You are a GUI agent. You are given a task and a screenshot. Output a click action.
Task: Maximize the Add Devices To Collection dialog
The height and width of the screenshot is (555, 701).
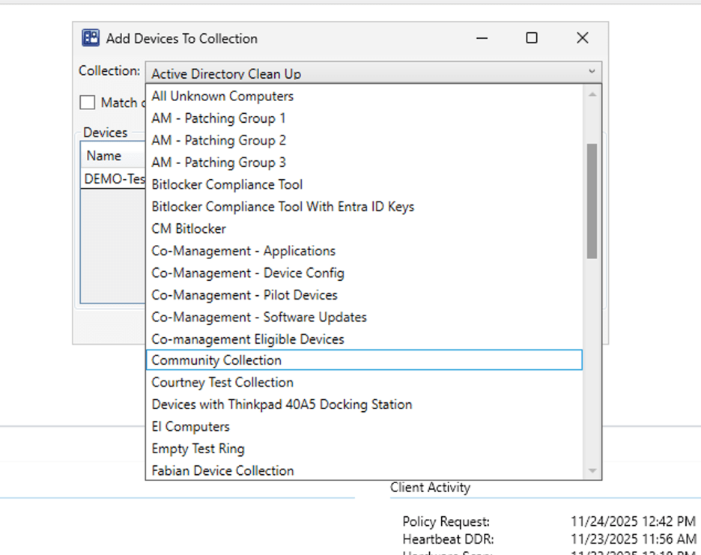tap(531, 38)
